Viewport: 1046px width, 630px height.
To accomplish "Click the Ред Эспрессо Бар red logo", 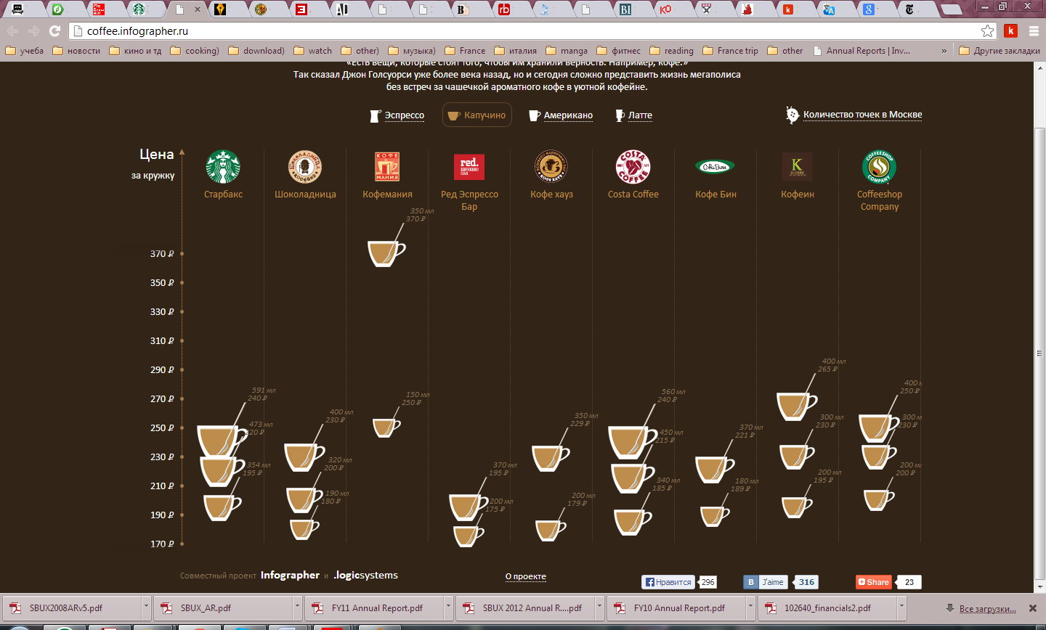I will (469, 167).
